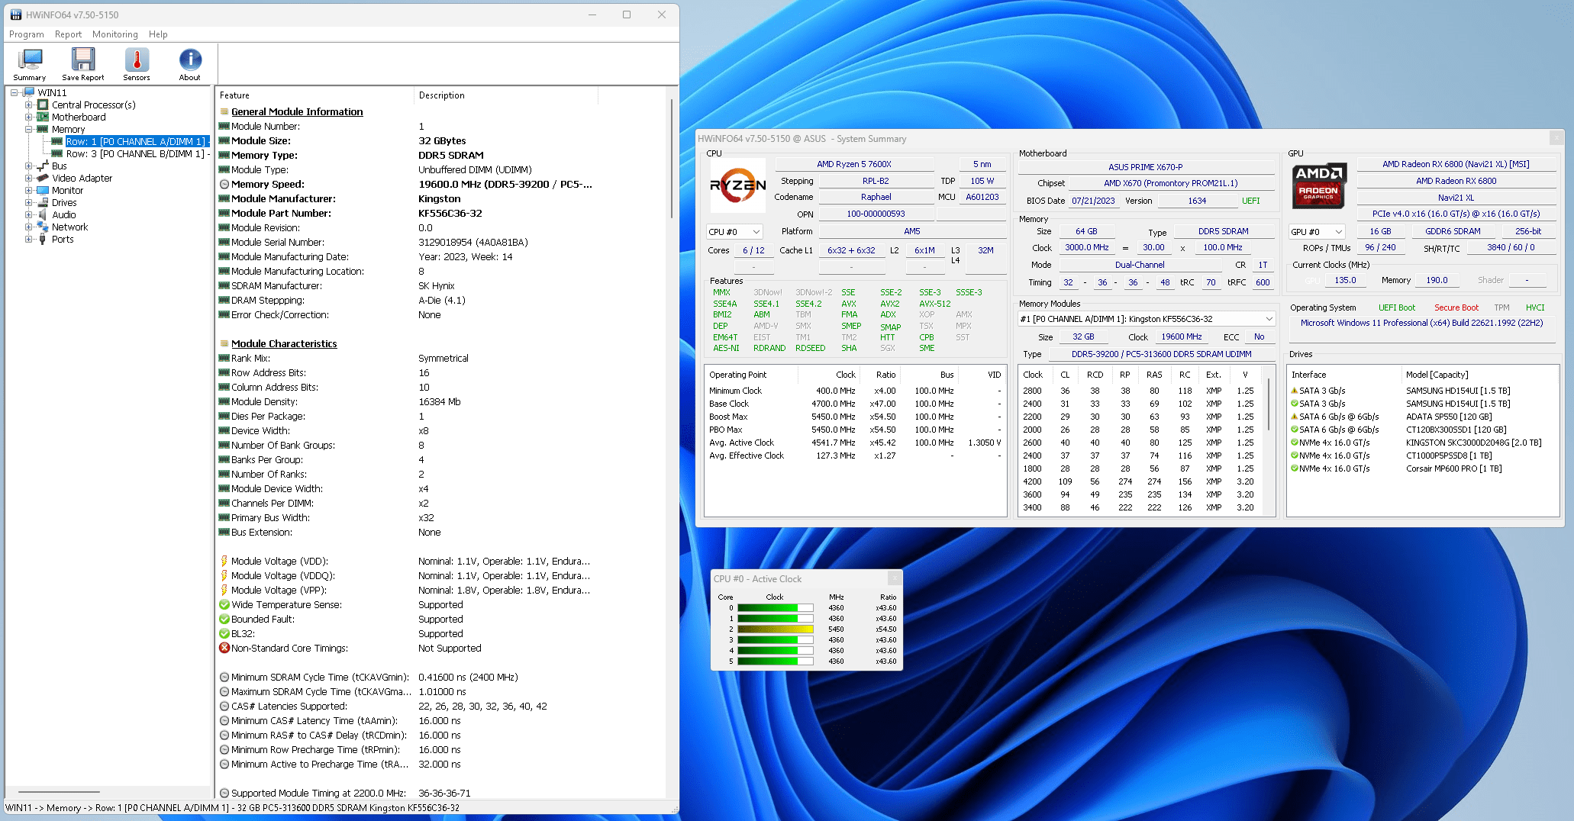Expand the Drives branch
The width and height of the screenshot is (1574, 821).
pos(29,202)
